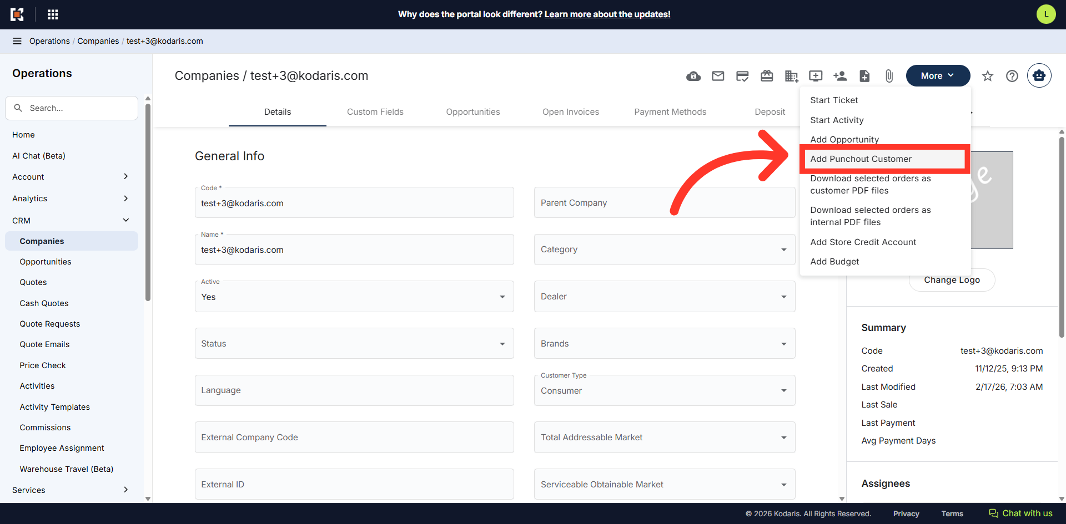This screenshot has width=1066, height=524.
Task: Open the user avatar L menu
Action: pyautogui.click(x=1046, y=14)
